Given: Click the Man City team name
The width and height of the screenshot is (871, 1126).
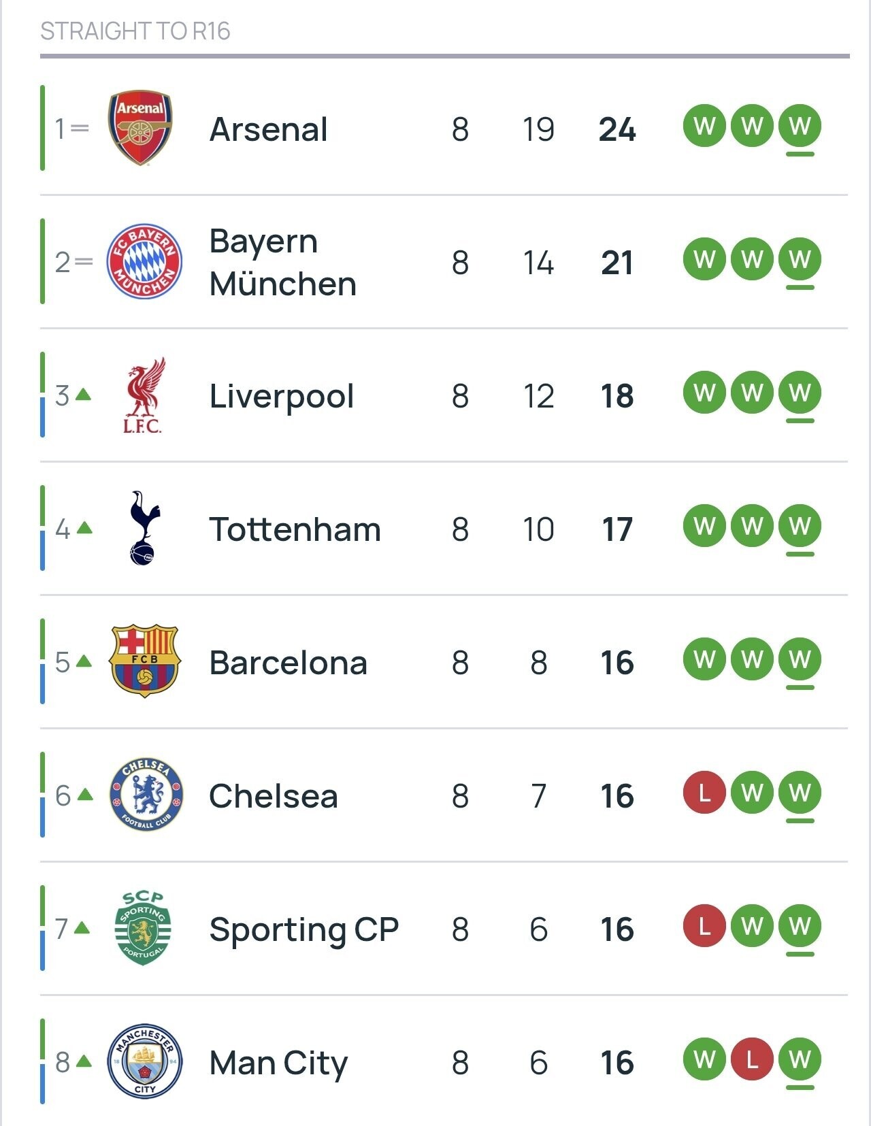Looking at the screenshot, I should 278,1063.
